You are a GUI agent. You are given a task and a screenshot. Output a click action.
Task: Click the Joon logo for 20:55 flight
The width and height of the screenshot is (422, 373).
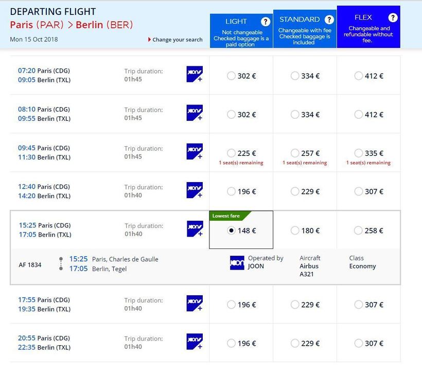195,342
